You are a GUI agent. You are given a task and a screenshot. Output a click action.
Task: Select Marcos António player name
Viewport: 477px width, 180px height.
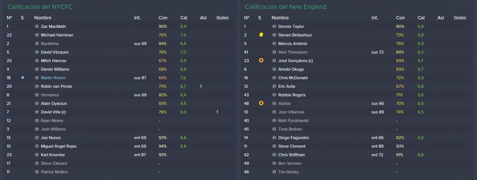pyautogui.click(x=293, y=43)
